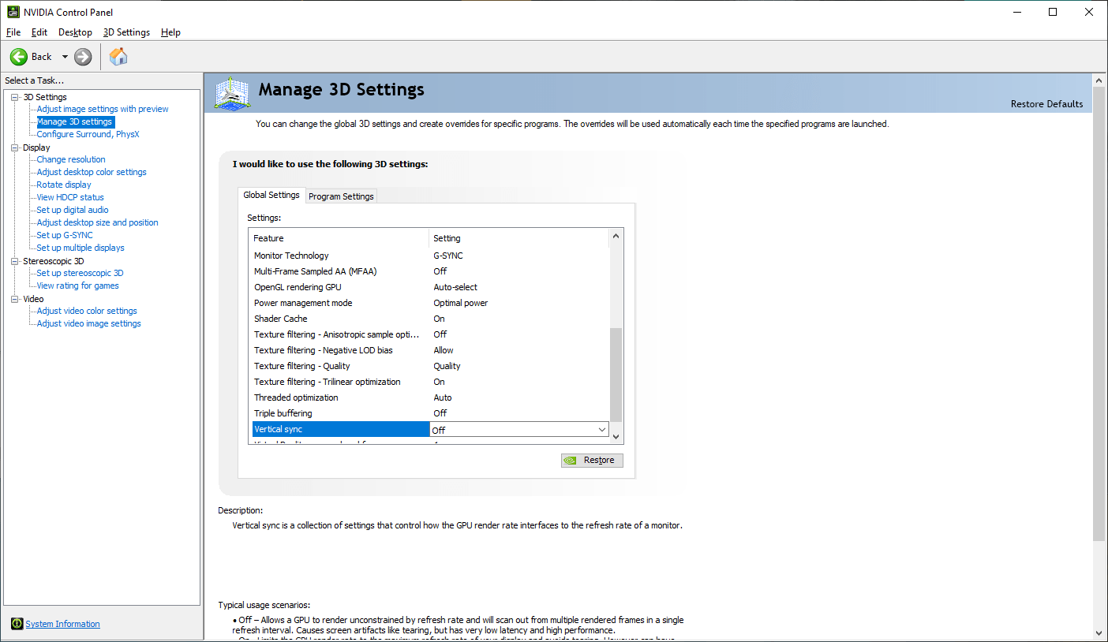Open the Help menu

tap(170, 32)
